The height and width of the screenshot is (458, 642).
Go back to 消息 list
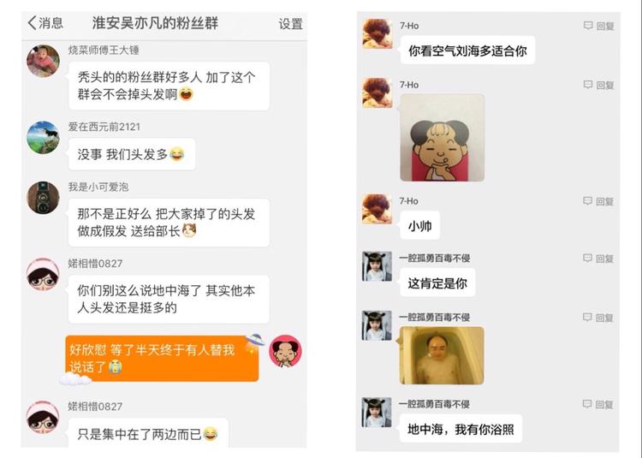(45, 22)
